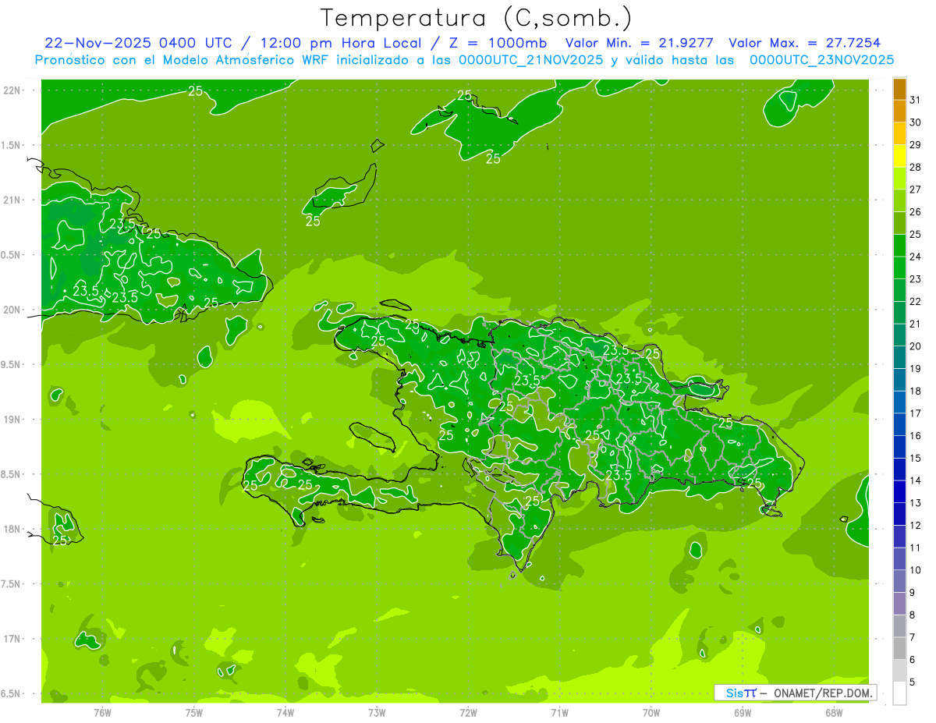Click the topmost brown-orange legend swatch above 31
Image resolution: width=936 pixels, height=723 pixels.
click(x=899, y=89)
